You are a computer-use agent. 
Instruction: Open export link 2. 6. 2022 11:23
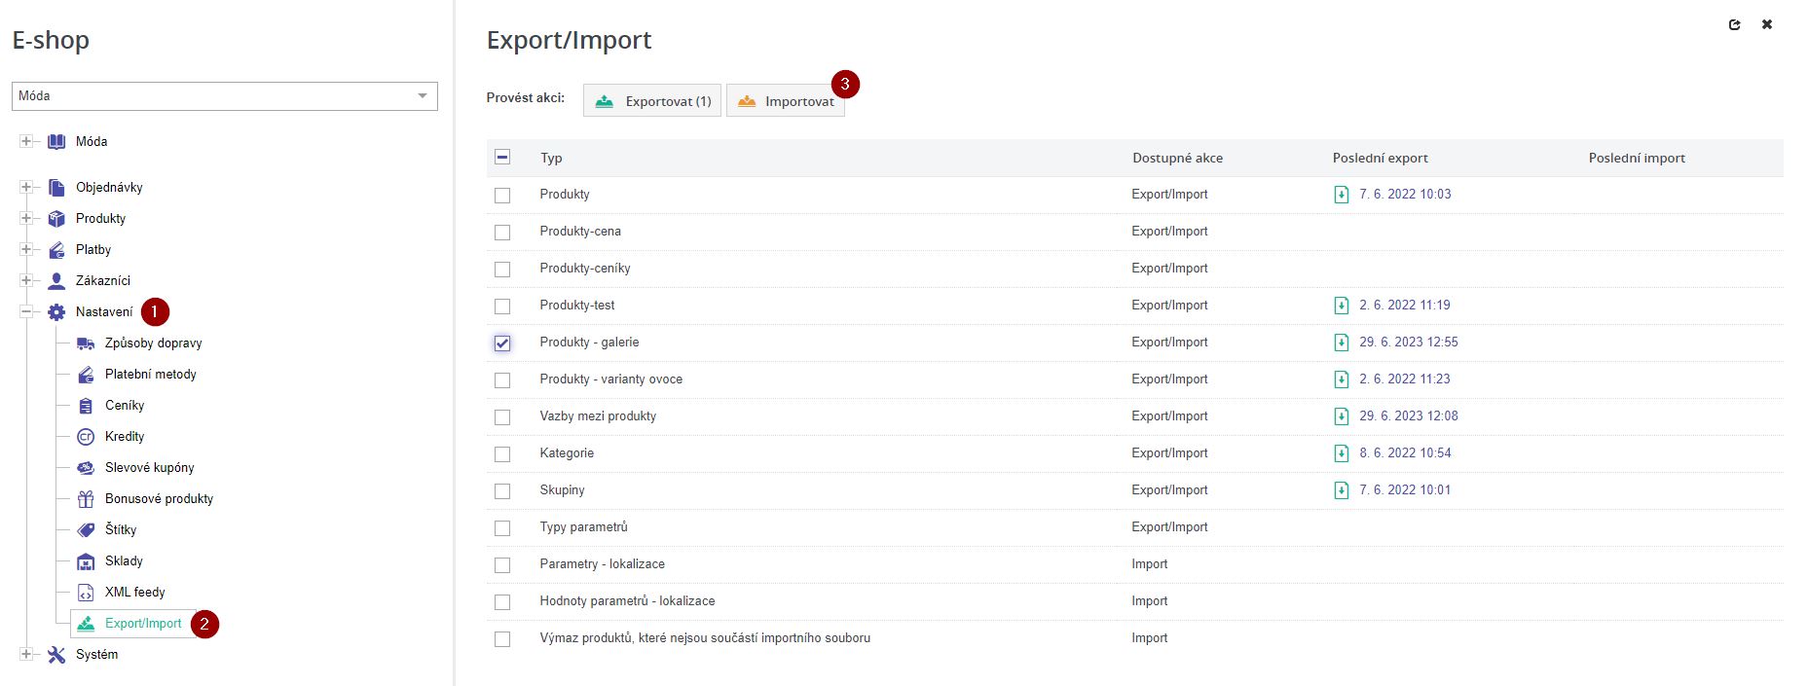[1405, 379]
